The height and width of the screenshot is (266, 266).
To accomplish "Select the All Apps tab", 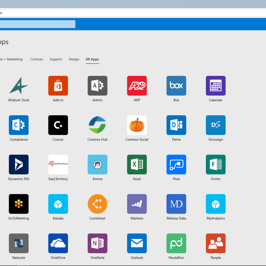I will (92, 59).
